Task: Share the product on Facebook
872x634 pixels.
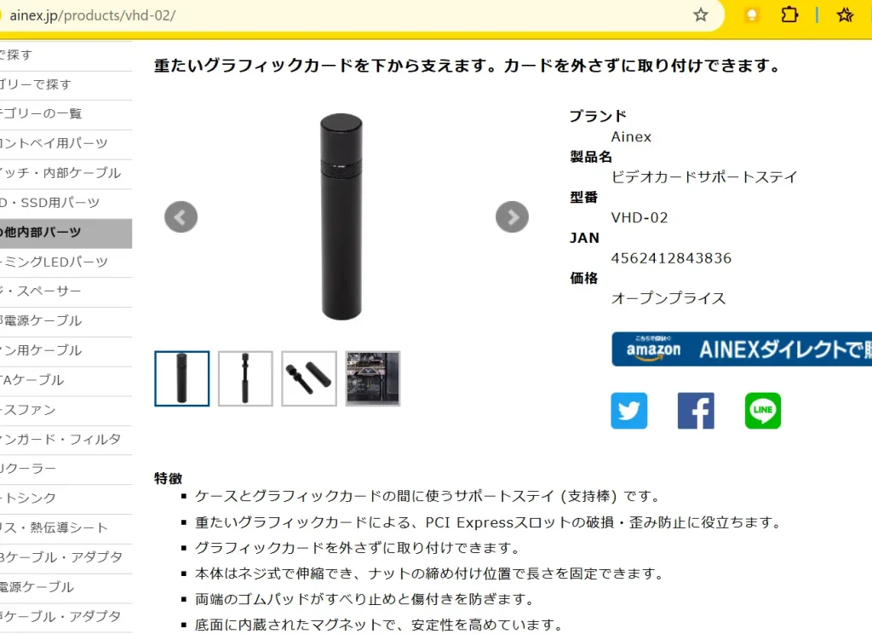Action: point(696,411)
